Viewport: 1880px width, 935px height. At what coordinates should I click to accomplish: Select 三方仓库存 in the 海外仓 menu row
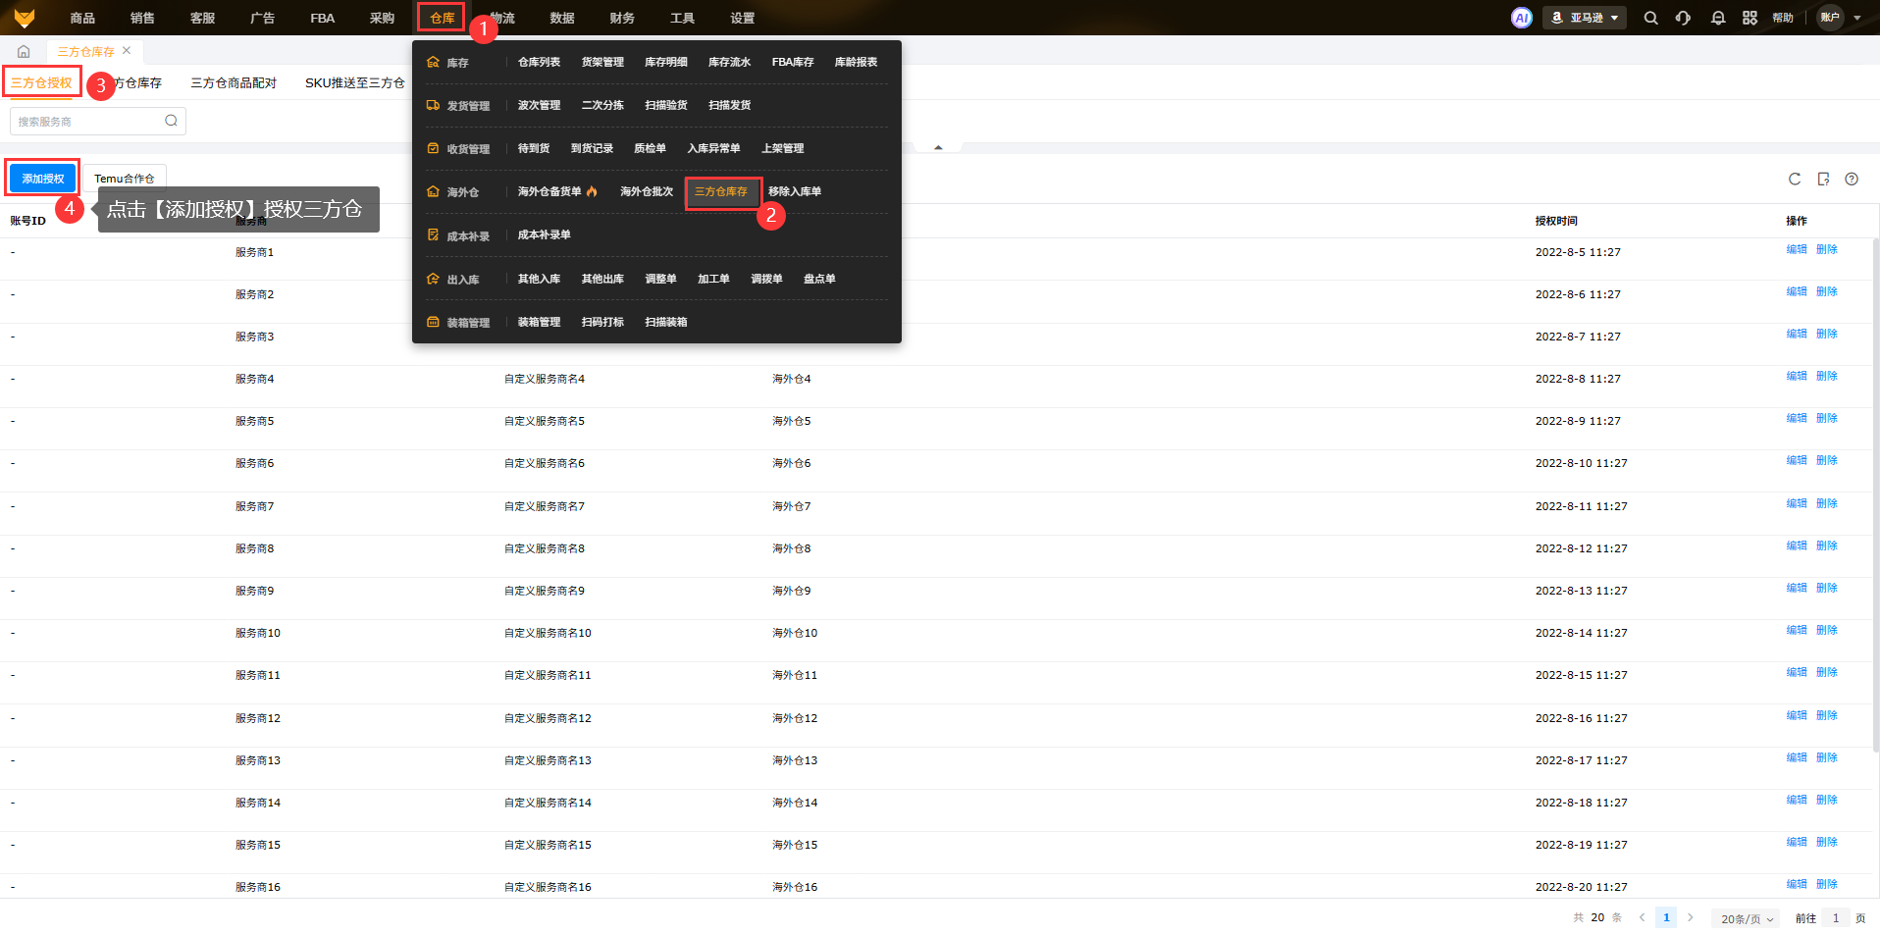(721, 191)
